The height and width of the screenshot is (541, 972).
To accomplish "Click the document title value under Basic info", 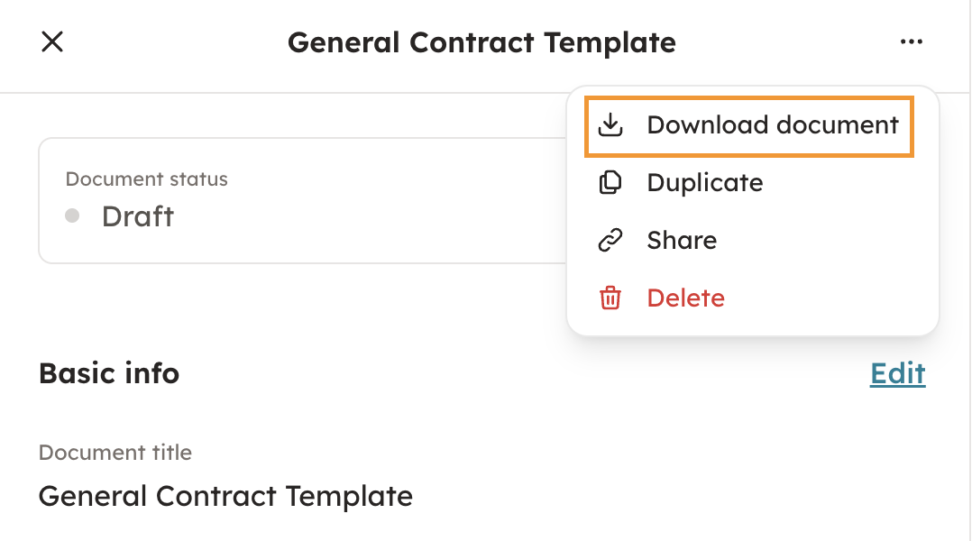I will [x=225, y=496].
